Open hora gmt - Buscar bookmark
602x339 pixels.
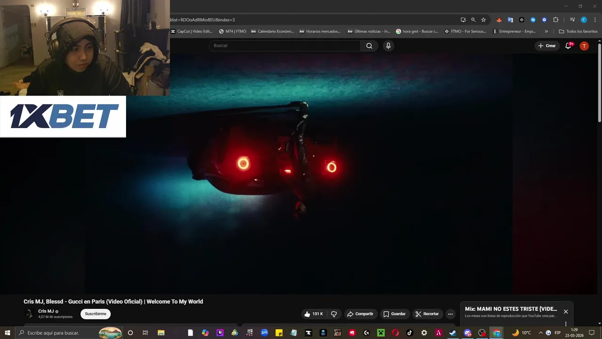(x=417, y=32)
